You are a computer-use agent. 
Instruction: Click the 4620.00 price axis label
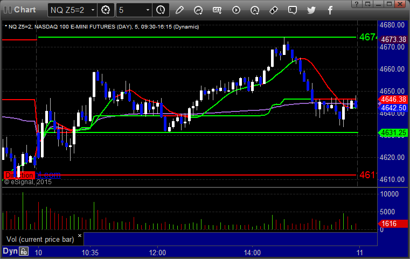coord(392,157)
